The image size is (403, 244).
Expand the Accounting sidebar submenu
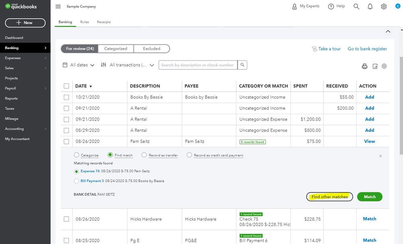click(46, 129)
